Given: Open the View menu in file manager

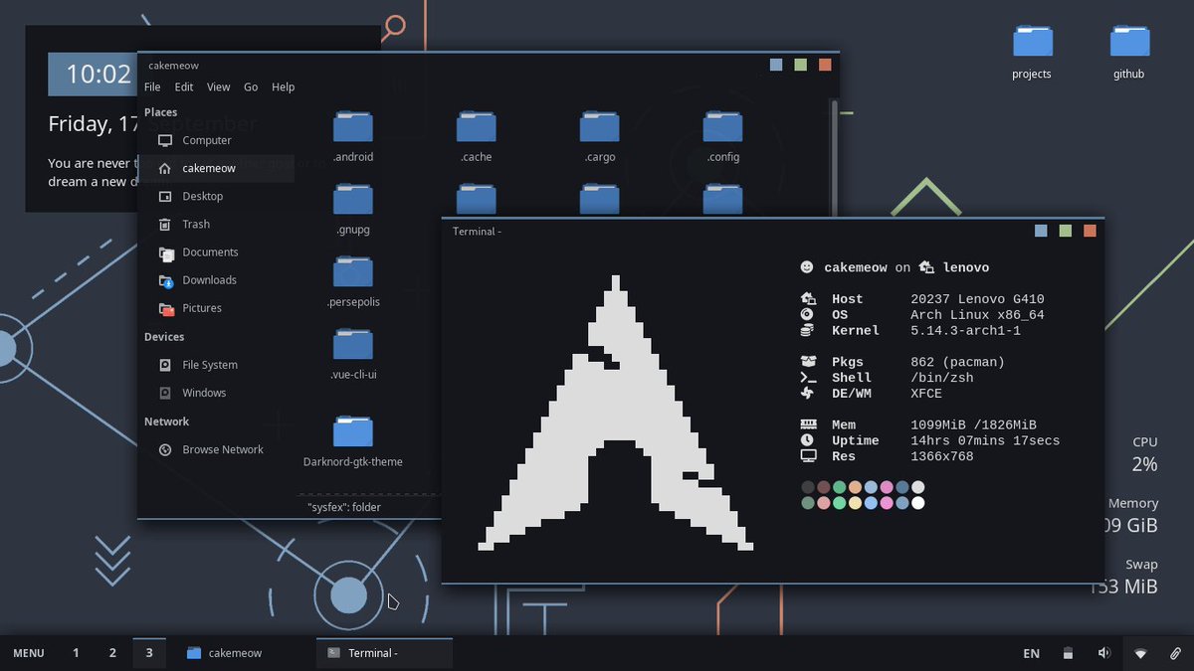Looking at the screenshot, I should tap(218, 87).
